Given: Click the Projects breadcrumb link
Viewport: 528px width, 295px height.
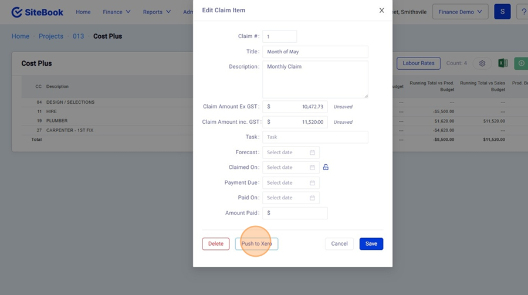Looking at the screenshot, I should (51, 36).
